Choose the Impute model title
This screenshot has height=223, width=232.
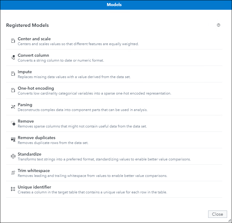[x=25, y=72]
